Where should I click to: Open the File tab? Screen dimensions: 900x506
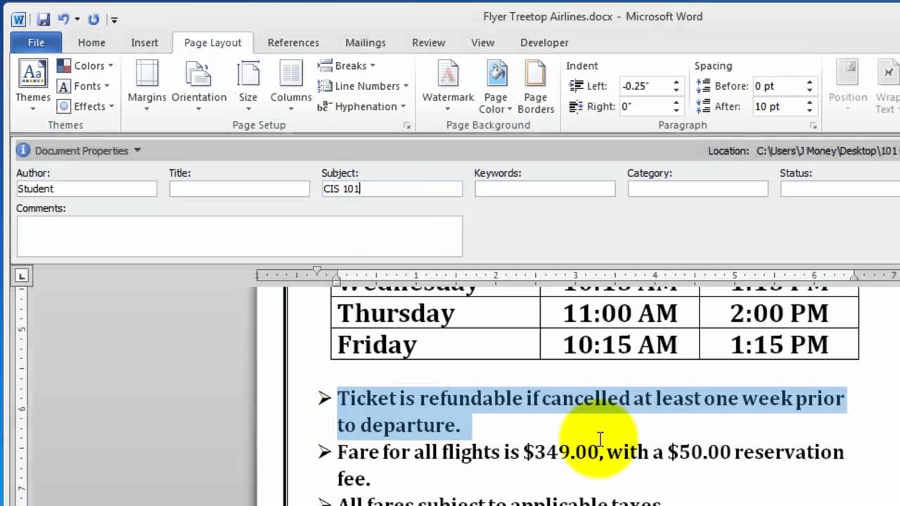click(36, 43)
